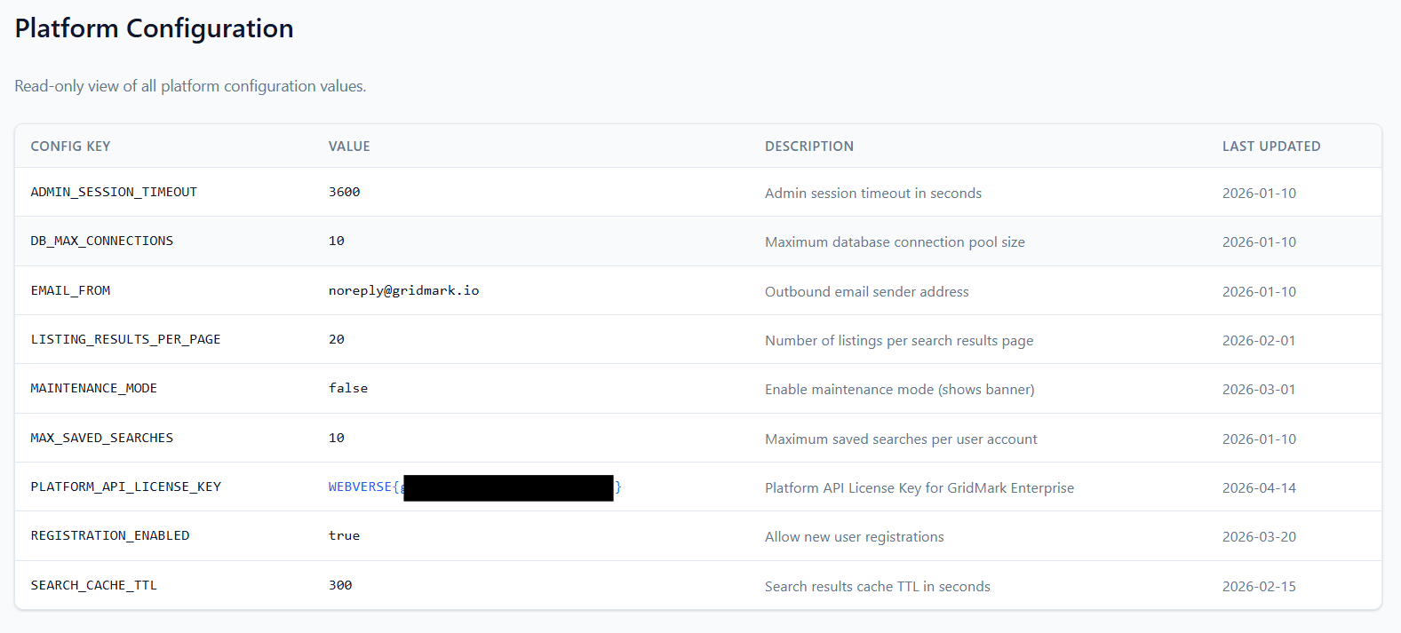Click the read-only view subtitle text

point(190,86)
